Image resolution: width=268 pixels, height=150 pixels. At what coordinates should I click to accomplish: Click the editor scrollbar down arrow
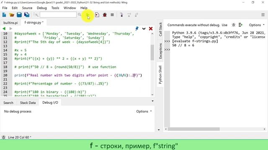152,95
